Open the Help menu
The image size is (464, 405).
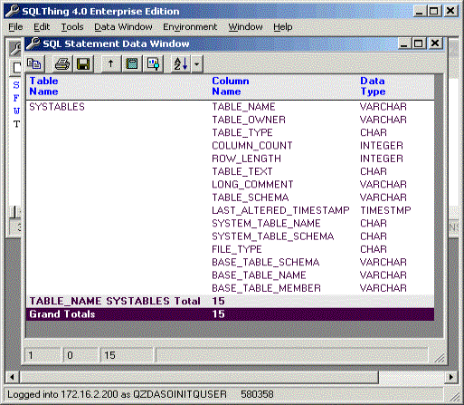(x=283, y=27)
